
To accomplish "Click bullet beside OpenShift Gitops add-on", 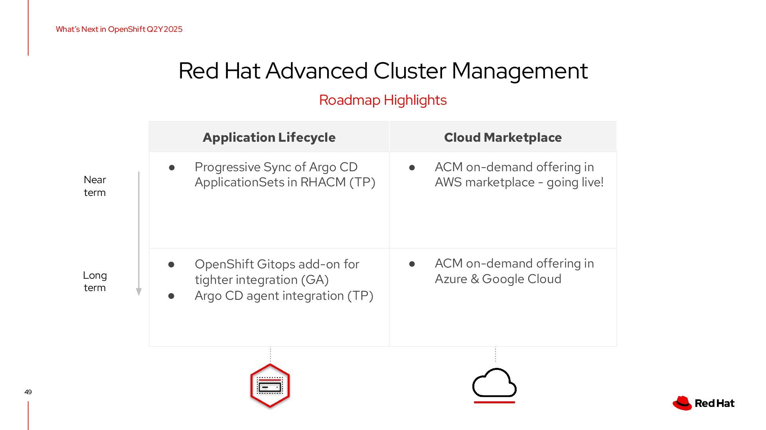I will (x=172, y=264).
